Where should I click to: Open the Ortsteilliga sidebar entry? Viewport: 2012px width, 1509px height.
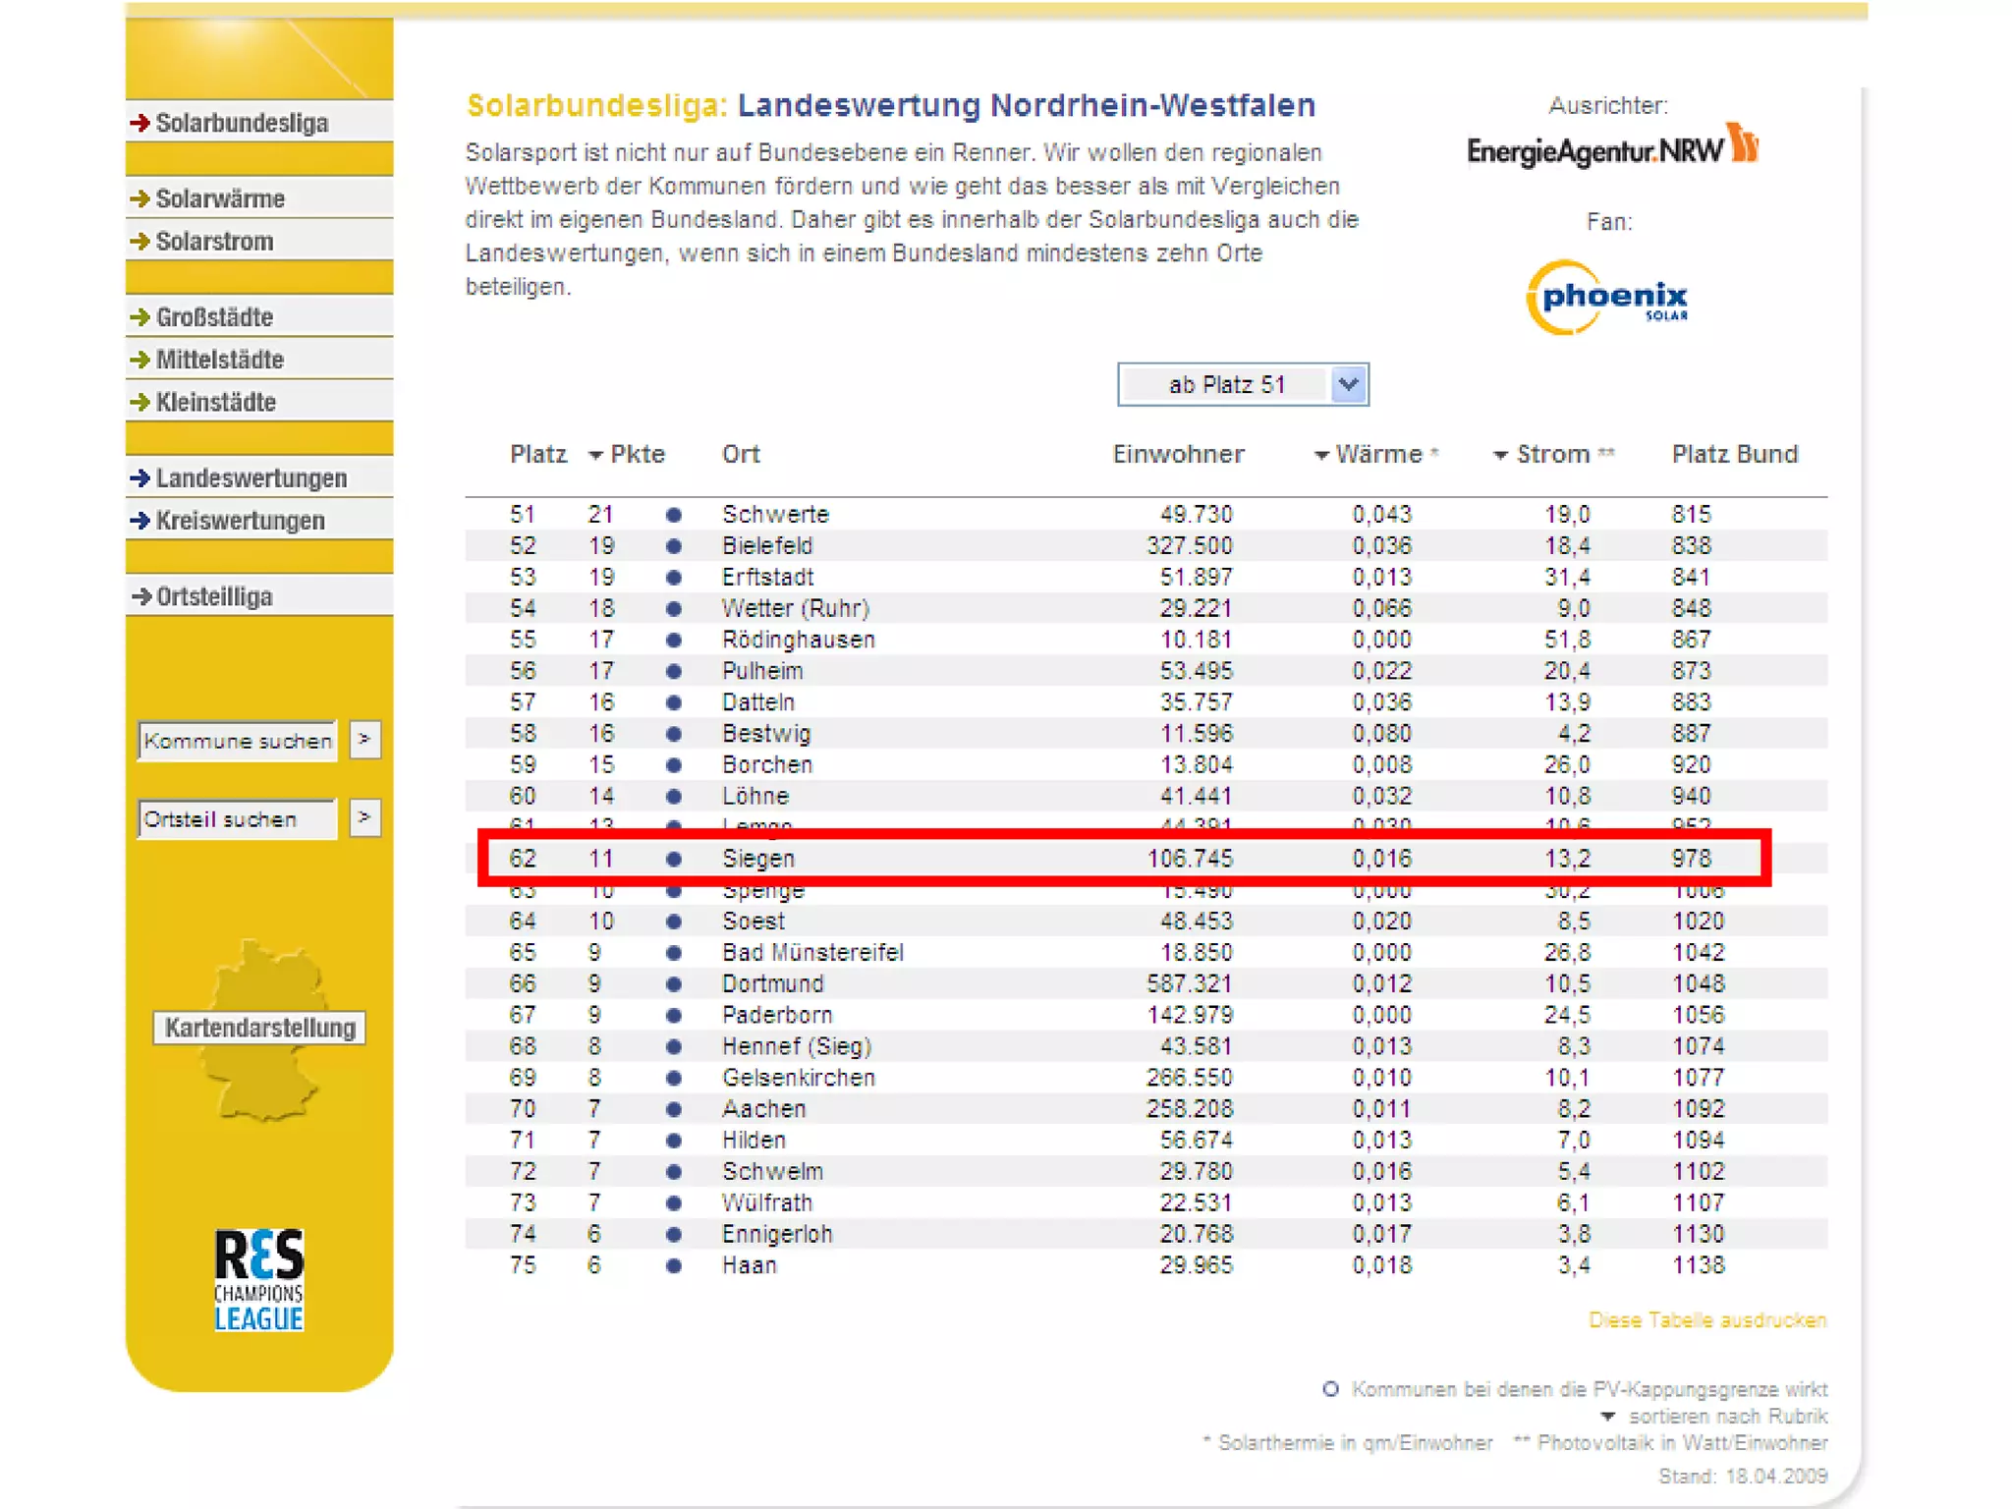click(x=214, y=597)
